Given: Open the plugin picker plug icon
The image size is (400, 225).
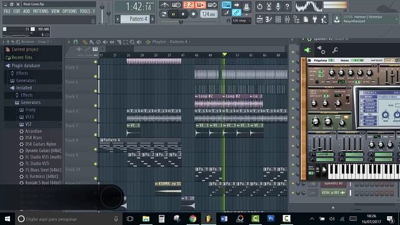Looking at the screenshot, I should pyautogui.click(x=315, y=19).
